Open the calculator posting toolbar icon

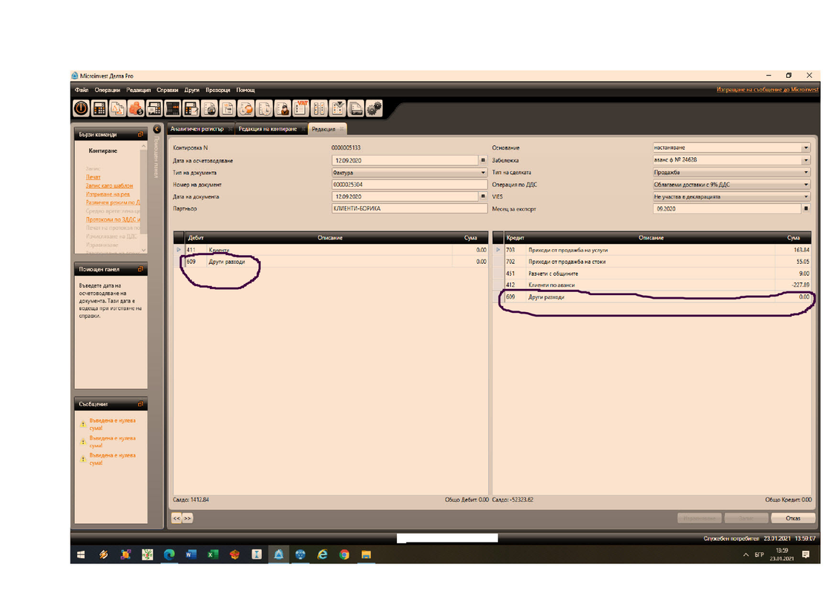tap(99, 108)
